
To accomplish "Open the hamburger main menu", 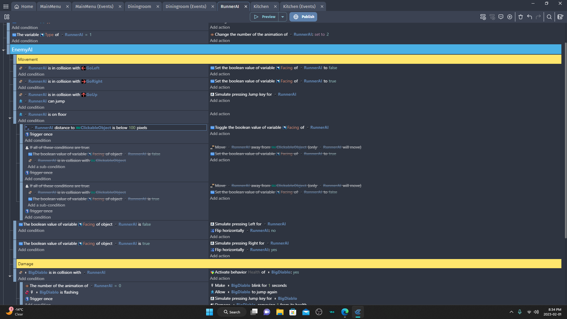I will (x=6, y=6).
